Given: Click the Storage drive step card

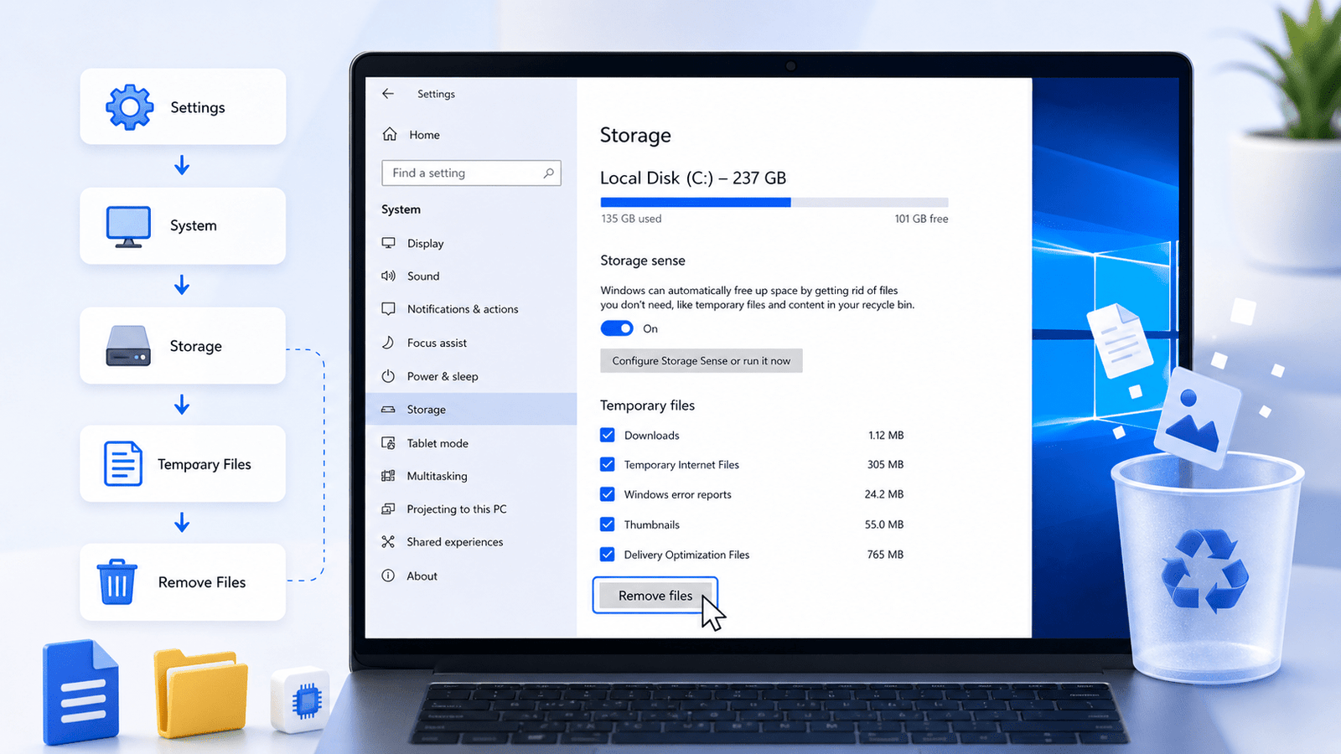Looking at the screenshot, I should click(183, 345).
